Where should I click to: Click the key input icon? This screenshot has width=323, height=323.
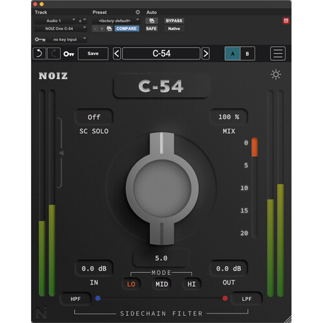pyautogui.click(x=40, y=39)
